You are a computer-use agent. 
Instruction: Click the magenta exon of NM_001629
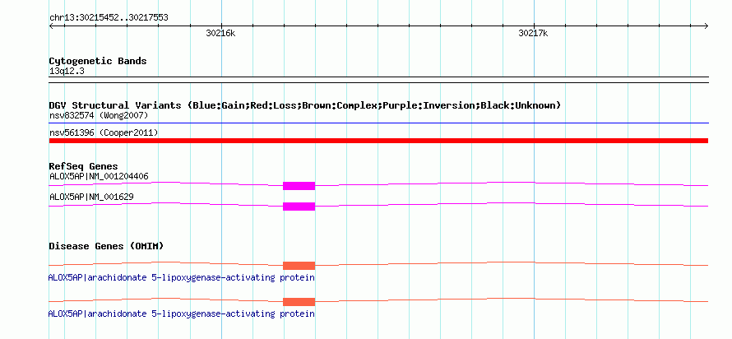[x=299, y=207]
